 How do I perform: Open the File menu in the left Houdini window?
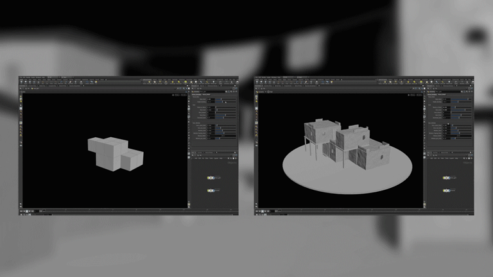(x=21, y=78)
